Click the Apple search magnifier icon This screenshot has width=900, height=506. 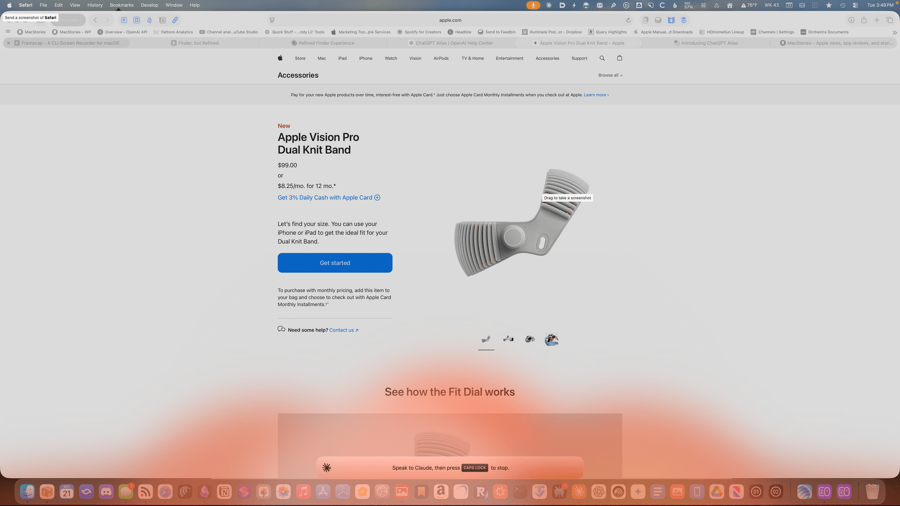(x=602, y=58)
